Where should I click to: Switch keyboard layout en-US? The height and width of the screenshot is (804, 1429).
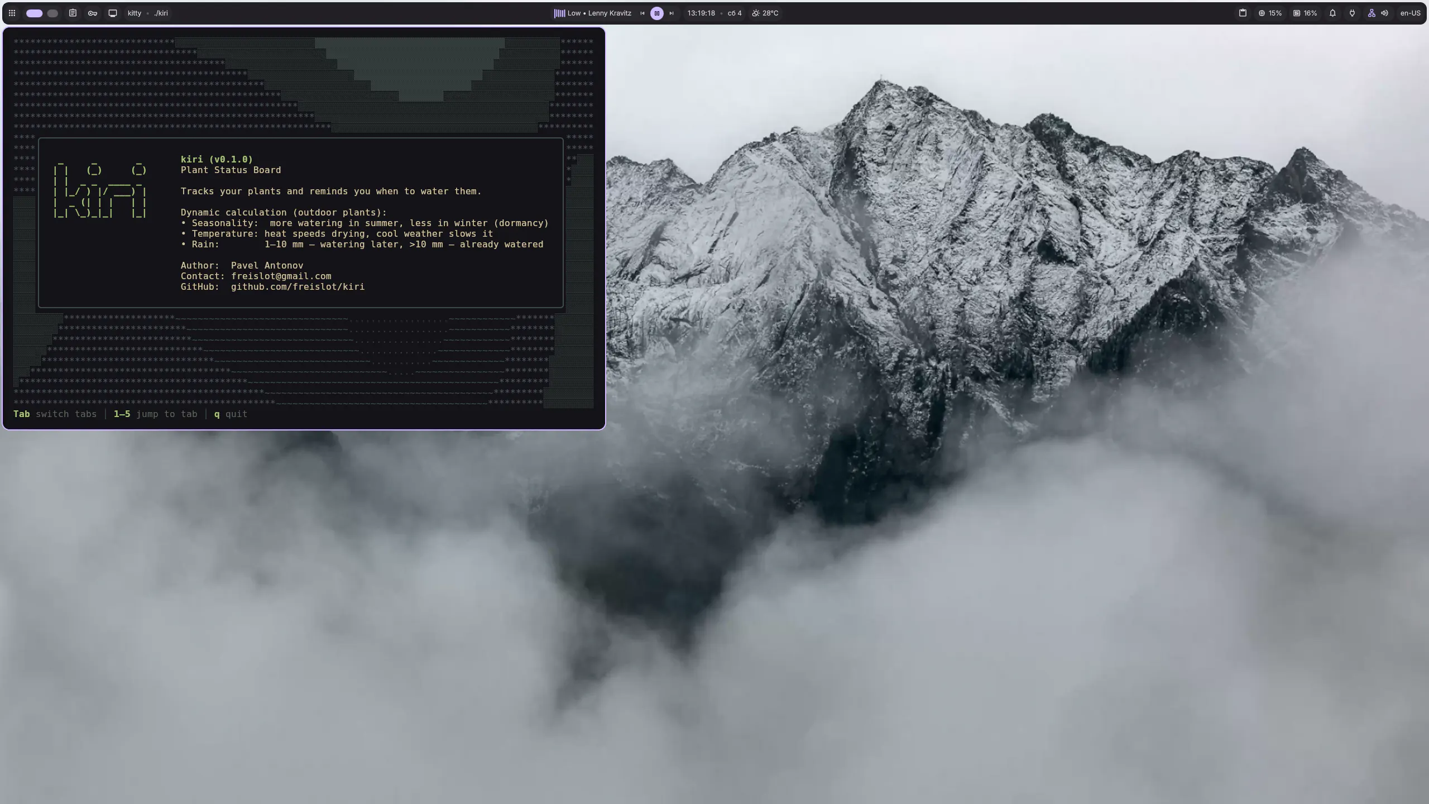[1410, 13]
